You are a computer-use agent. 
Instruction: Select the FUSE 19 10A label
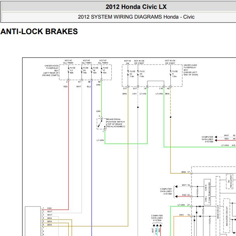coord(95,70)
